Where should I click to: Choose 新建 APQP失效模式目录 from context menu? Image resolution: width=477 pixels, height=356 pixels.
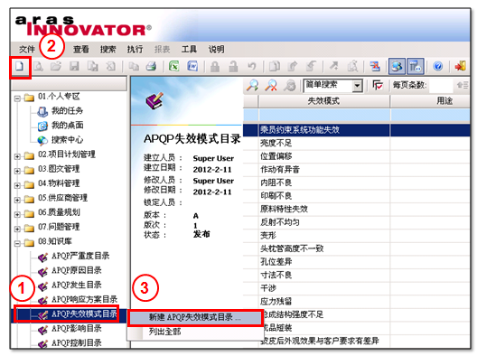[195, 318]
